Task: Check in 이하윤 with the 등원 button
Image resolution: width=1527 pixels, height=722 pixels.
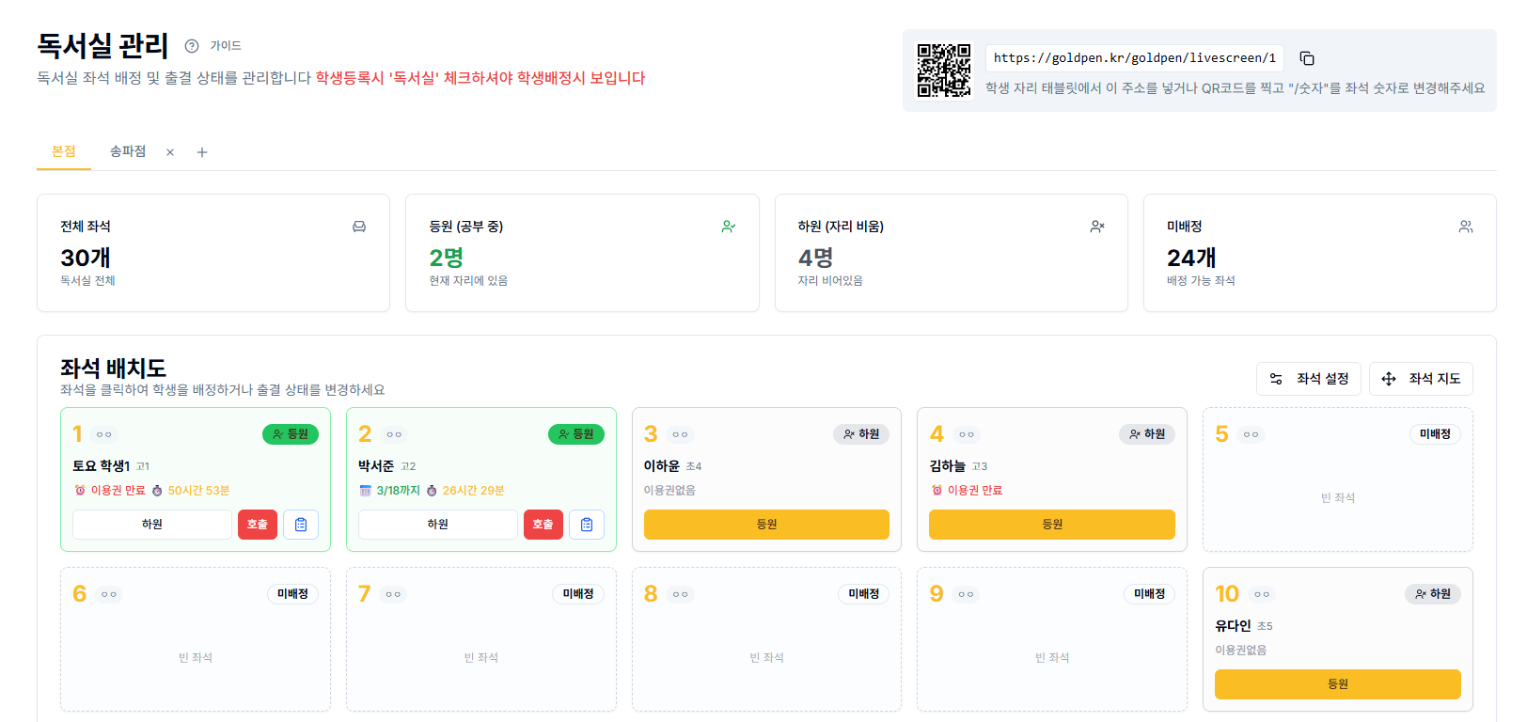Action: click(x=766, y=525)
